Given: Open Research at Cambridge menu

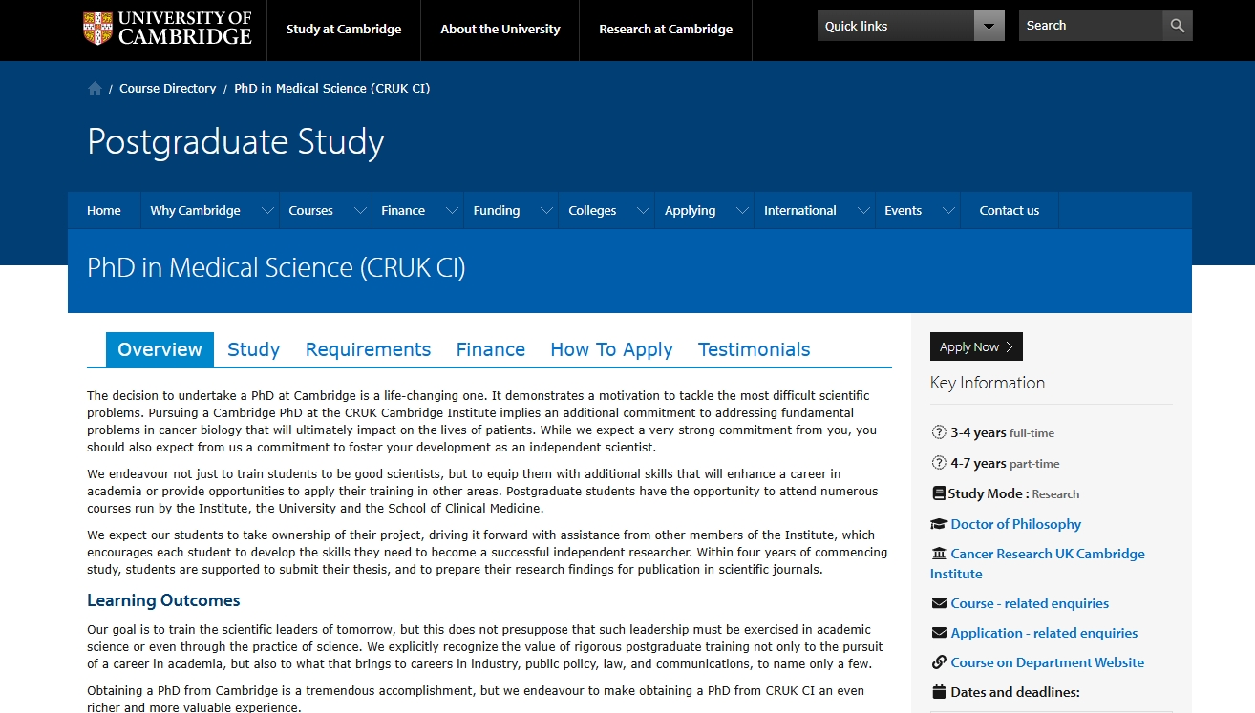Looking at the screenshot, I should pos(666,30).
